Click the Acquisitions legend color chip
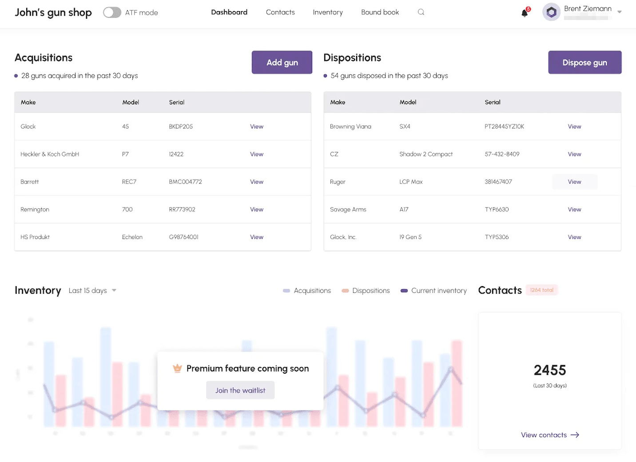Screen dimensions: 636x462 [286, 290]
